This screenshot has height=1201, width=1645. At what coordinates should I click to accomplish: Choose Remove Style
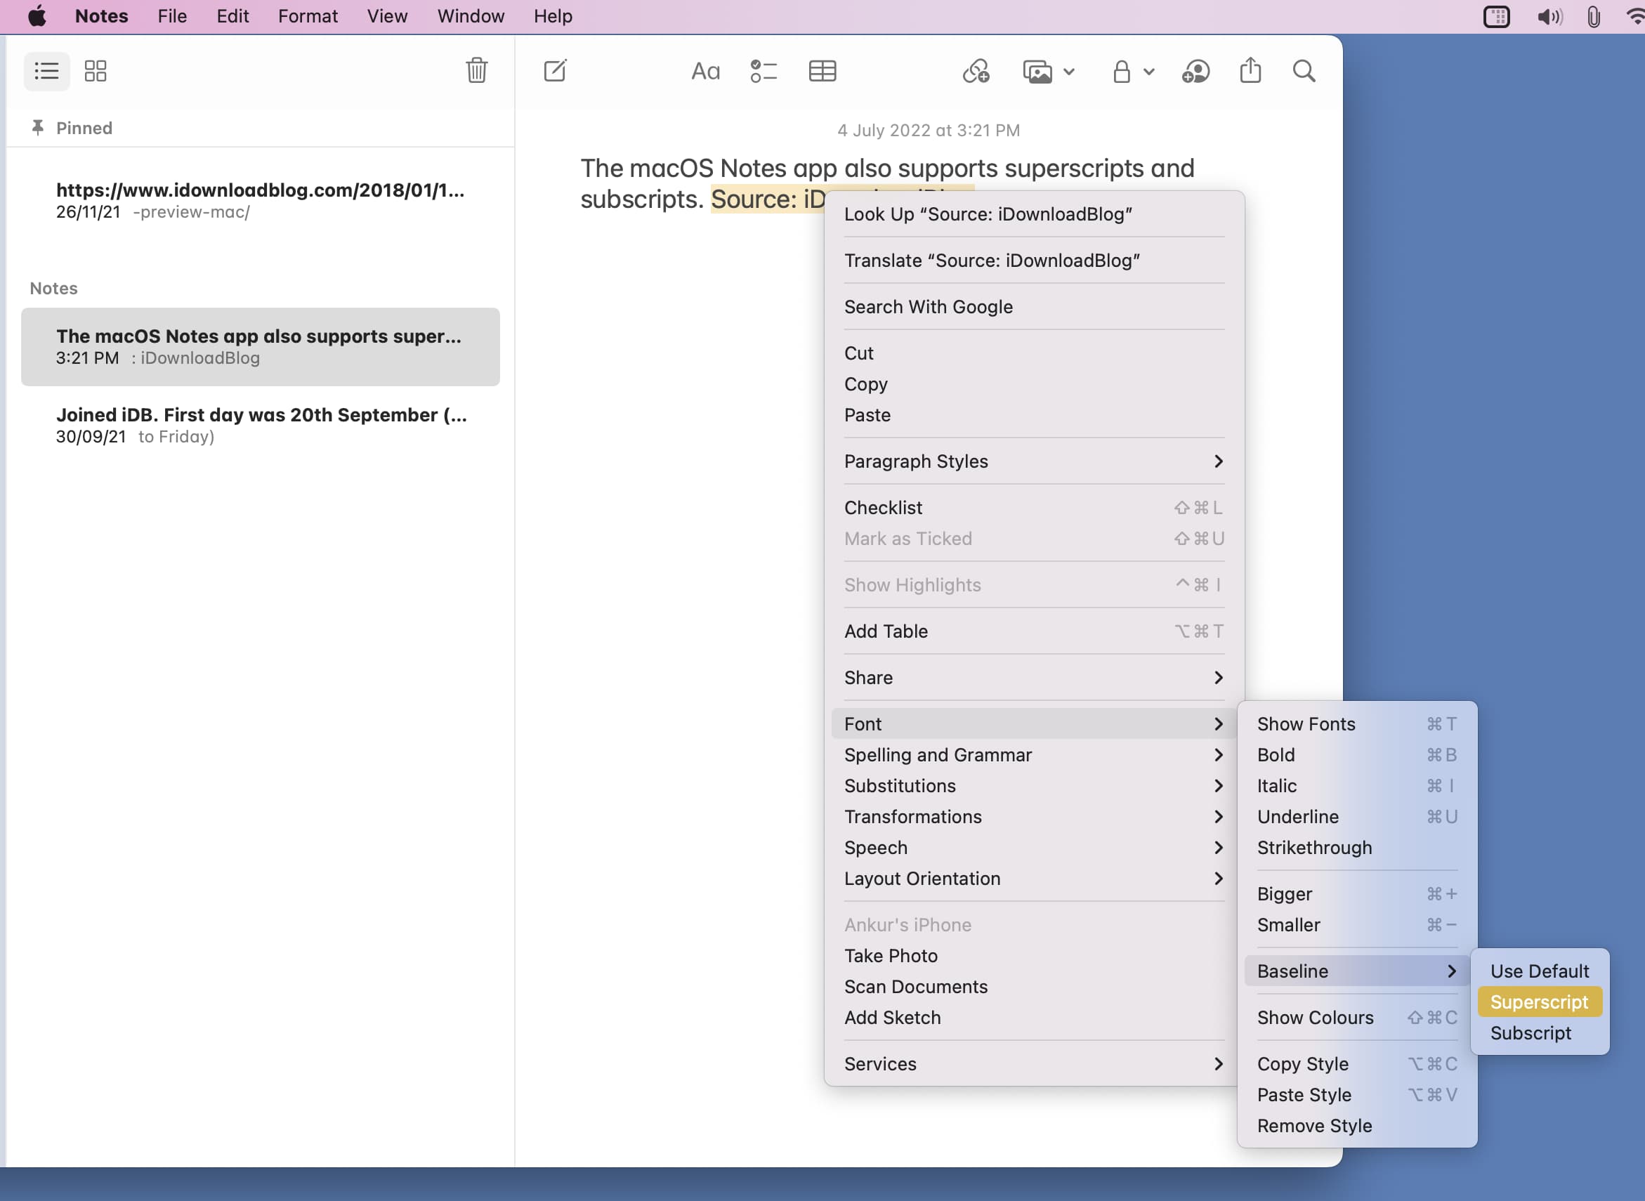pyautogui.click(x=1356, y=1125)
